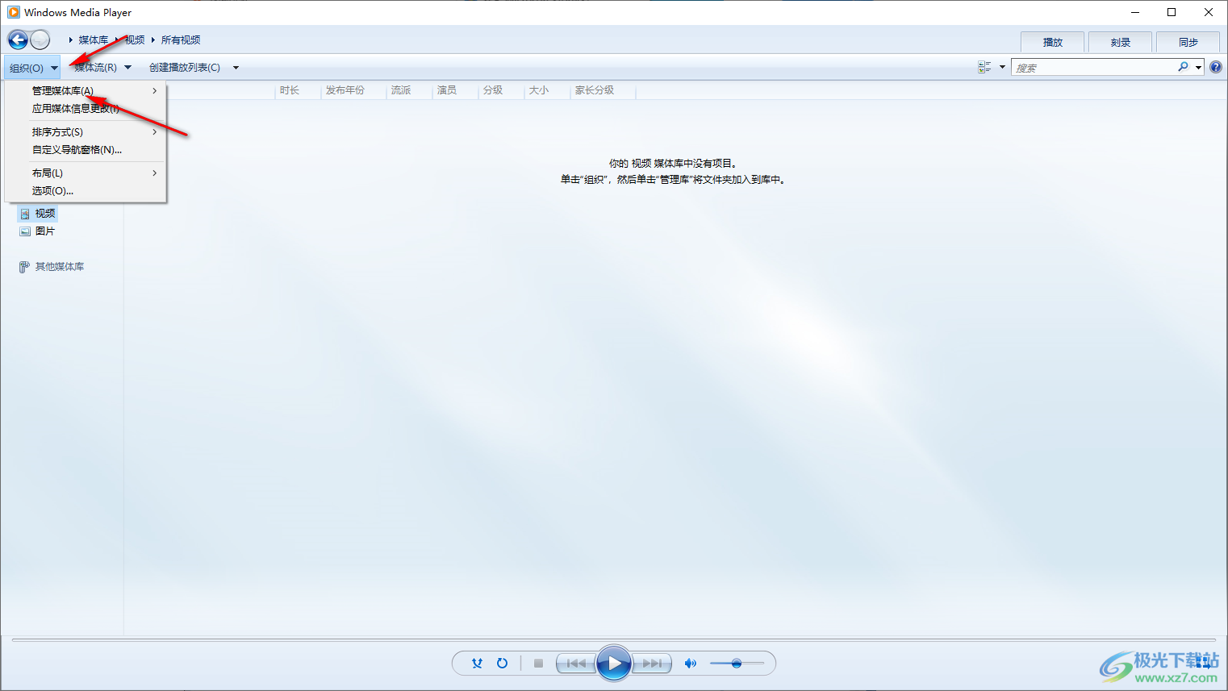
Task: Expand the search options dropdown arrow
Action: [1199, 68]
